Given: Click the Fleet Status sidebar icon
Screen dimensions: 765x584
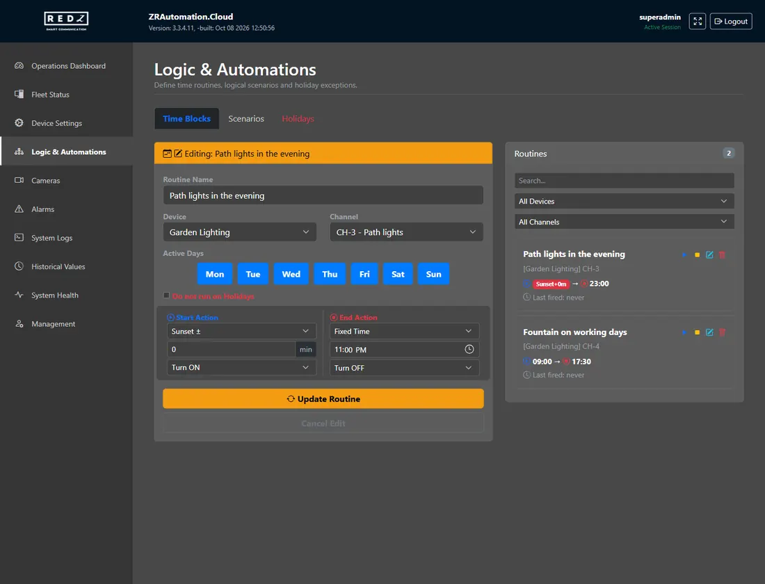Looking at the screenshot, I should pyautogui.click(x=19, y=94).
